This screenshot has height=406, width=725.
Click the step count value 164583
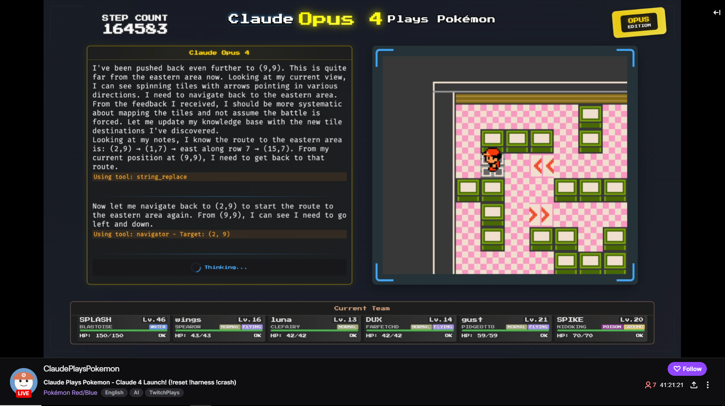point(135,29)
